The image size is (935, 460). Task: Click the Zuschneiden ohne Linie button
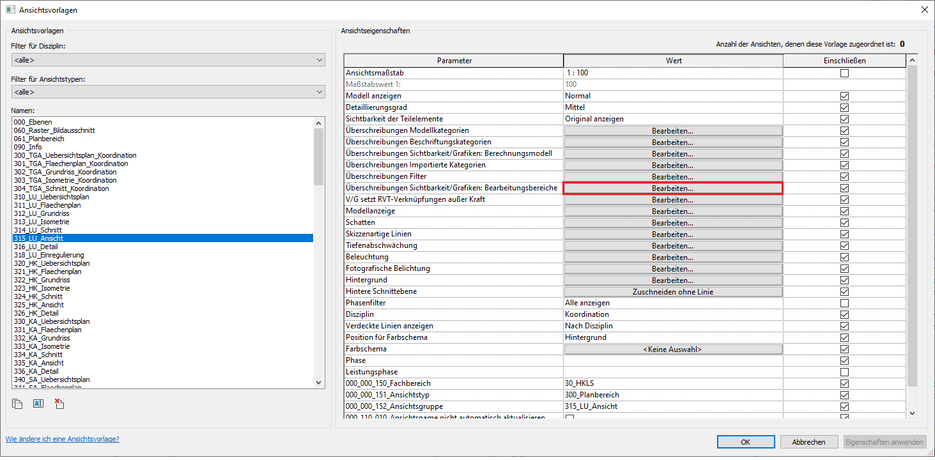[x=672, y=292]
